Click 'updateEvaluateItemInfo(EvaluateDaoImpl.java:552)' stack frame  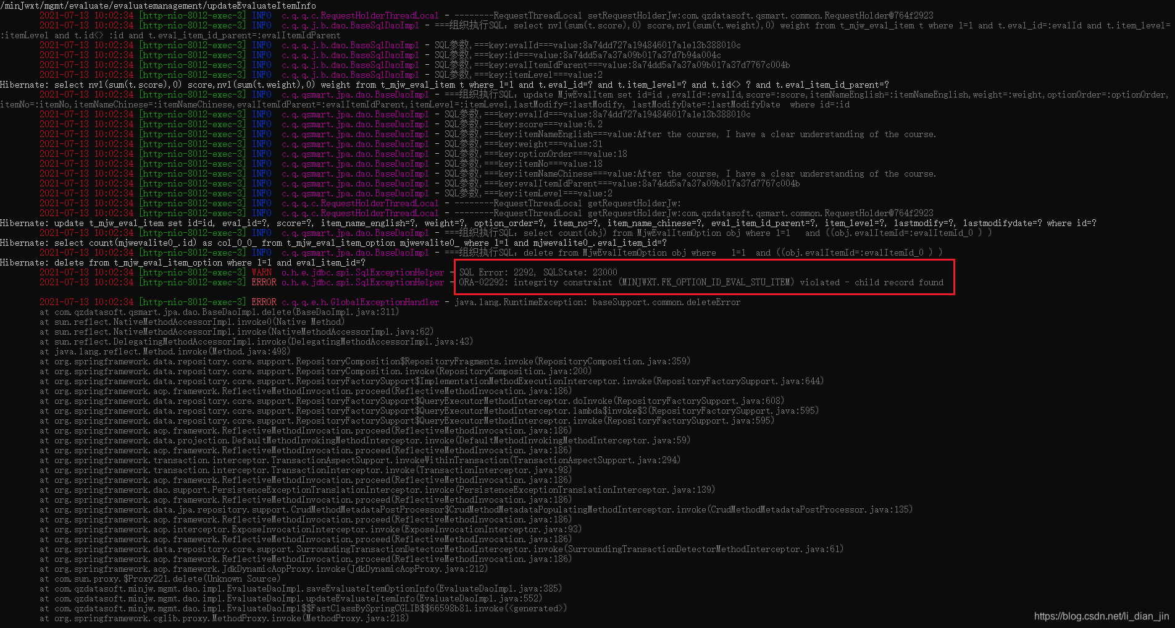pyautogui.click(x=291, y=598)
